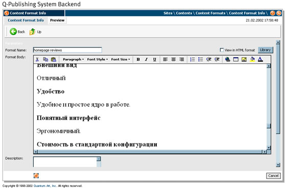
Task: Click Description box scroll up arrow
Action: click(99, 159)
